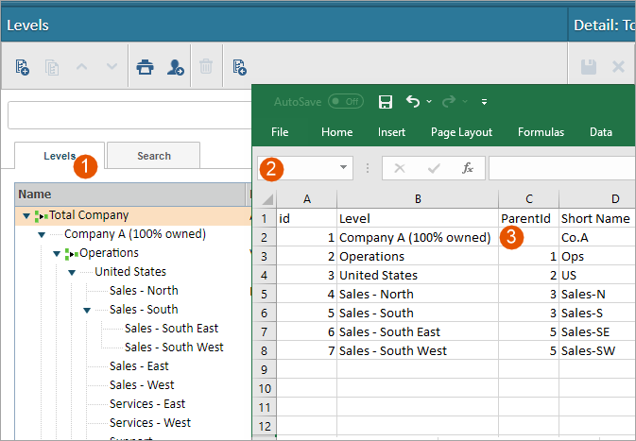Image resolution: width=636 pixels, height=441 pixels.
Task: Select column C header in Excel
Action: [529, 199]
